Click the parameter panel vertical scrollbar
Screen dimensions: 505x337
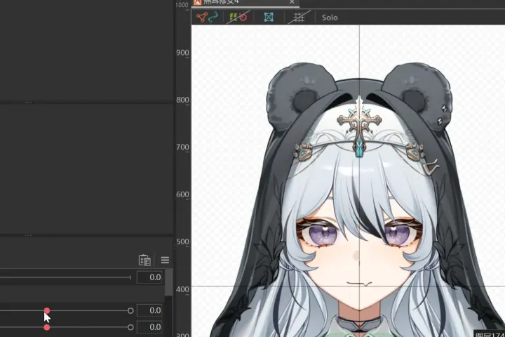pos(168,283)
